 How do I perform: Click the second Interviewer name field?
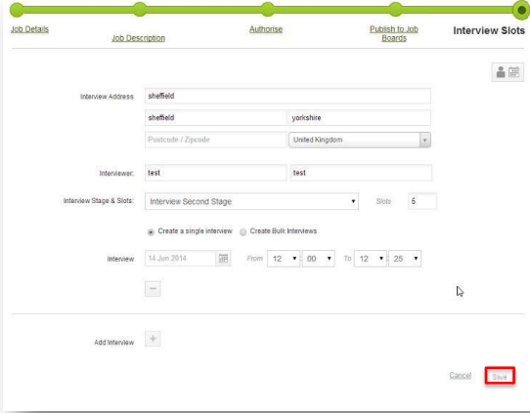click(x=361, y=173)
